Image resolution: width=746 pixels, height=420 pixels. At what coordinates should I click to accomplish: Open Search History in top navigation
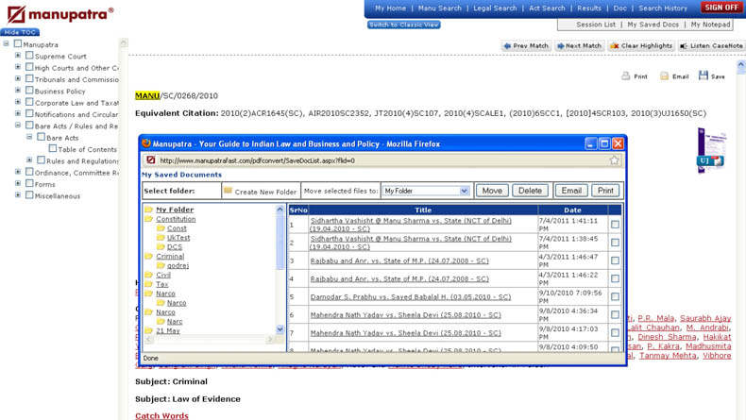[x=663, y=8]
